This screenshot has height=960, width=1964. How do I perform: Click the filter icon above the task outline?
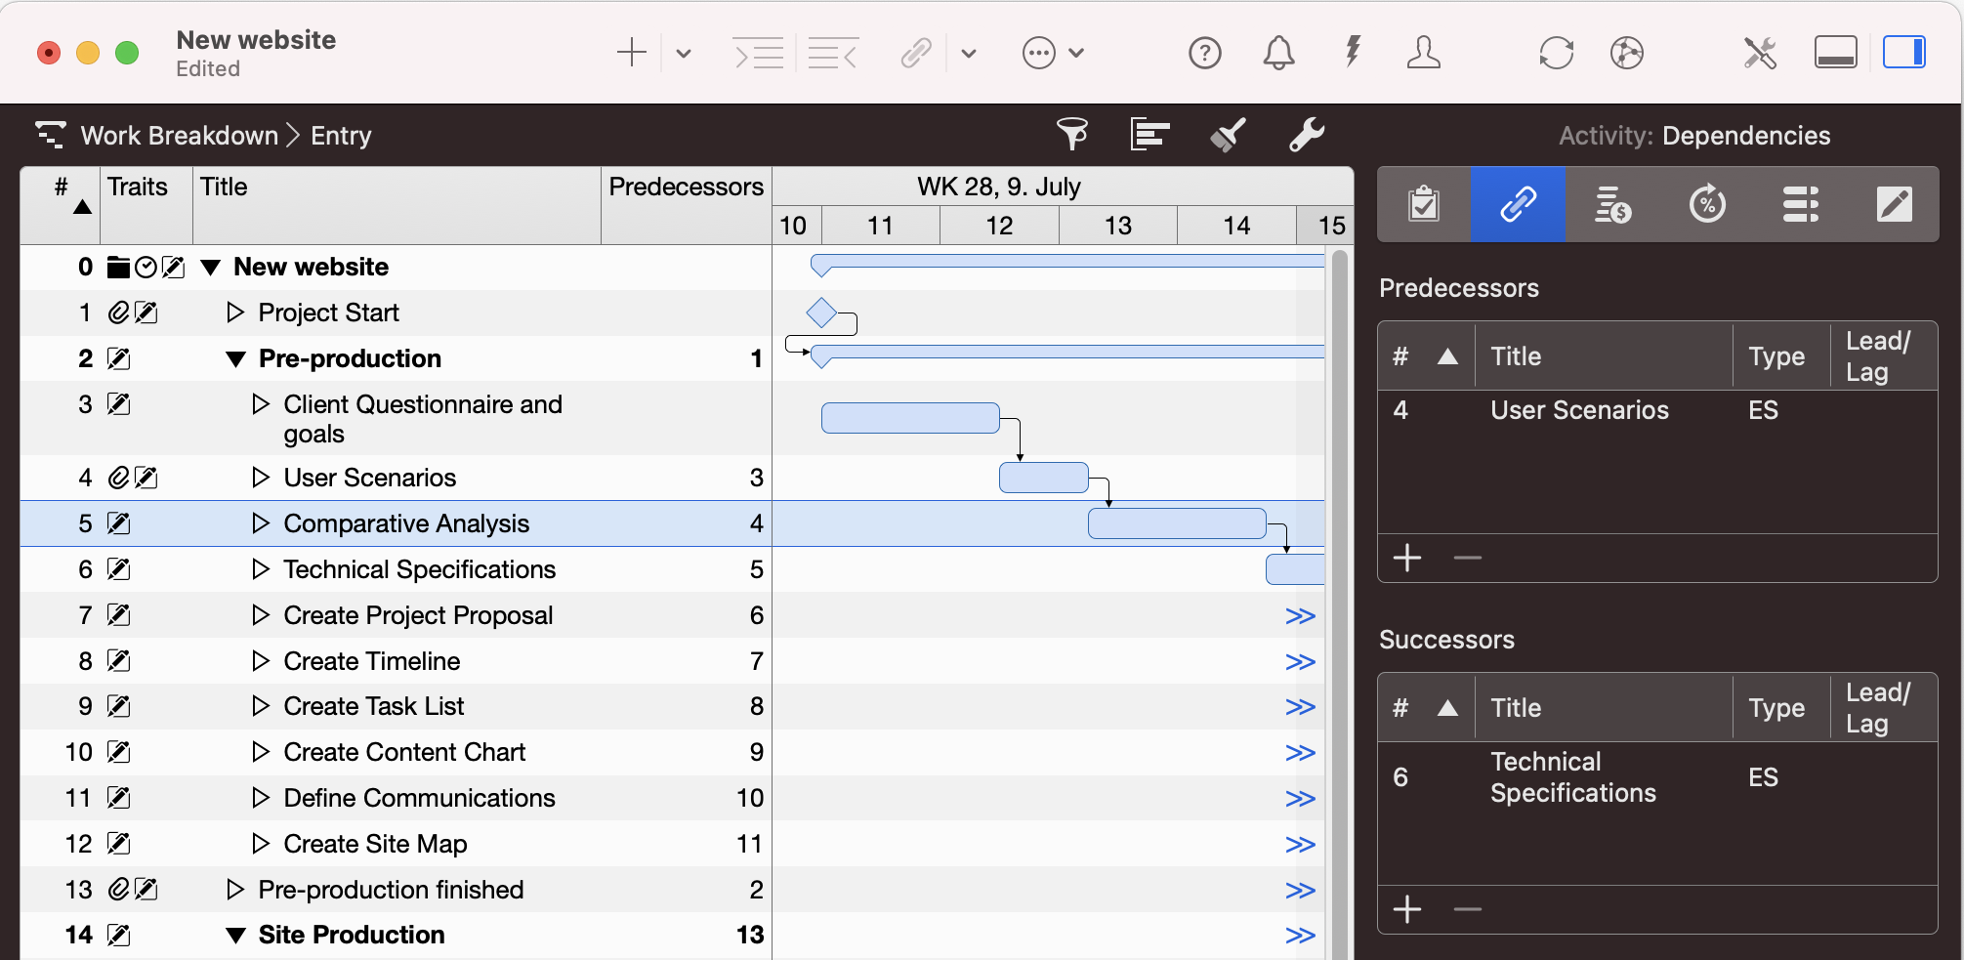(x=1071, y=135)
